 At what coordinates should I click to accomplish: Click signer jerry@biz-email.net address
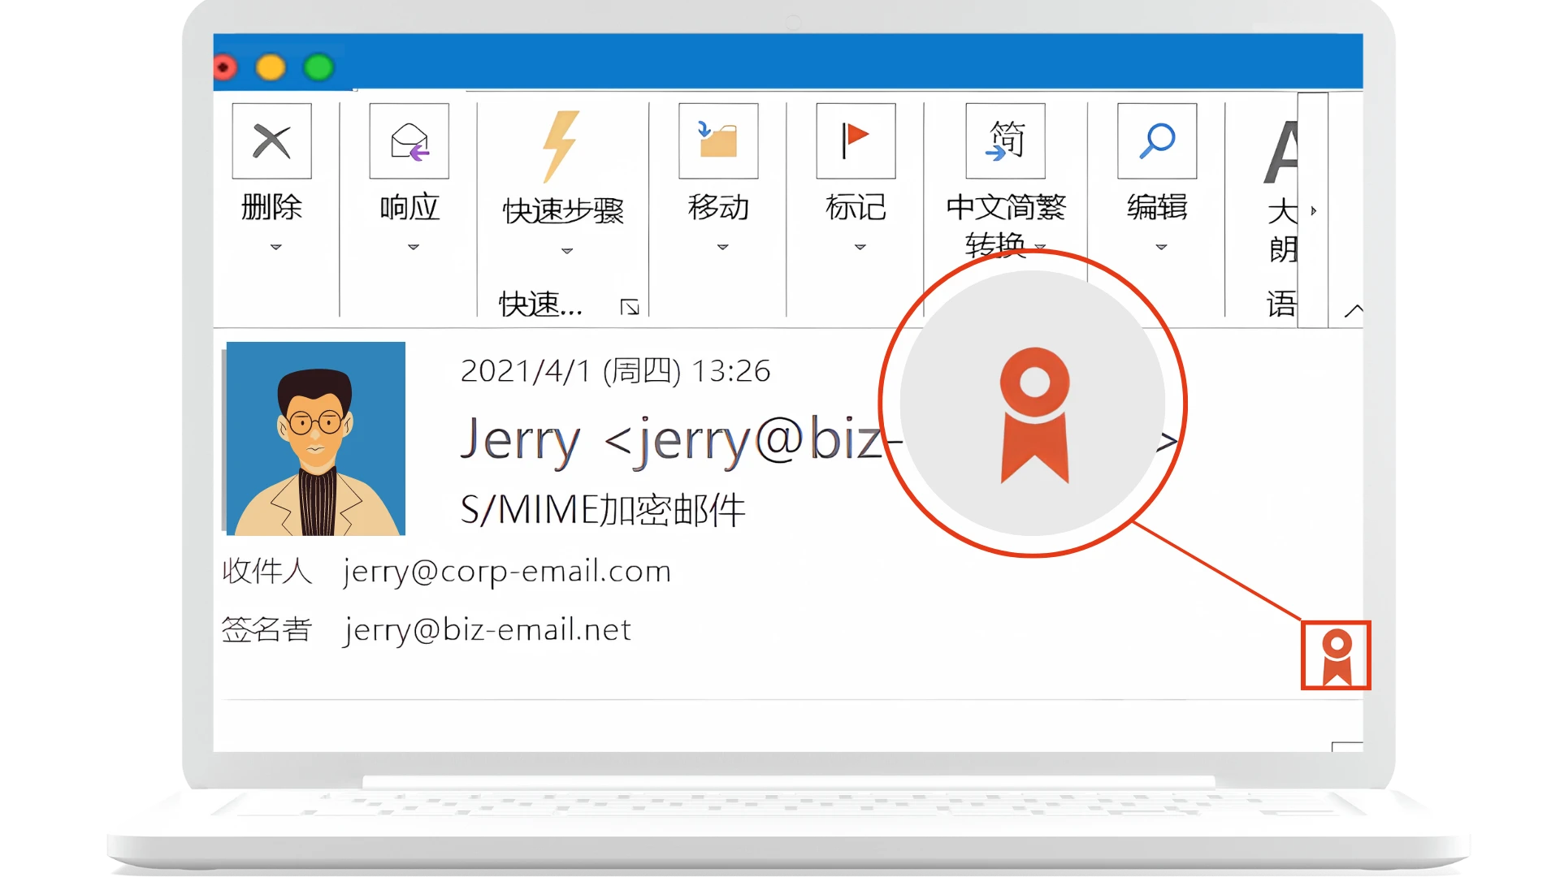pyautogui.click(x=487, y=630)
